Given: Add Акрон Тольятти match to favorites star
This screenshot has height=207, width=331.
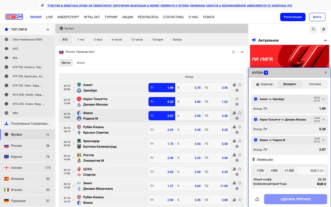Looking at the screenshot, I should [237, 99].
